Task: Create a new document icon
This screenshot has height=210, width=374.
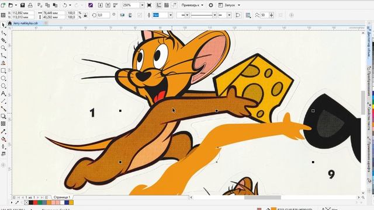Action: [x=3, y=5]
